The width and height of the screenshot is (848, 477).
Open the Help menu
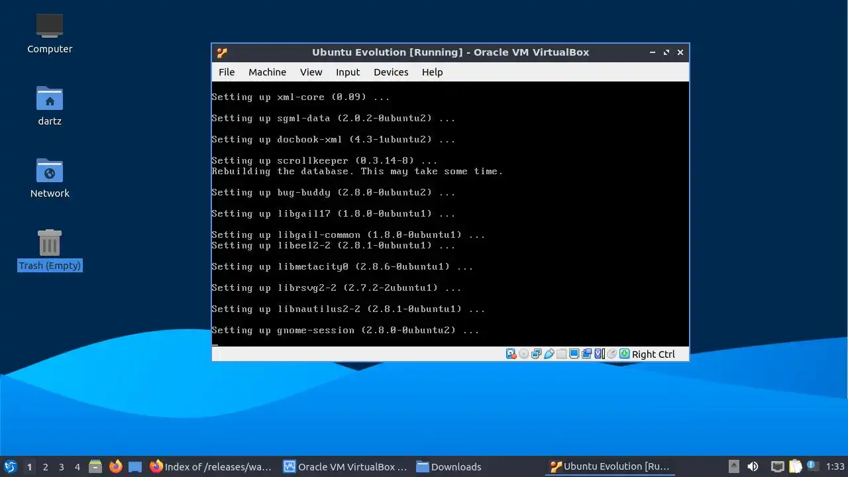point(432,72)
